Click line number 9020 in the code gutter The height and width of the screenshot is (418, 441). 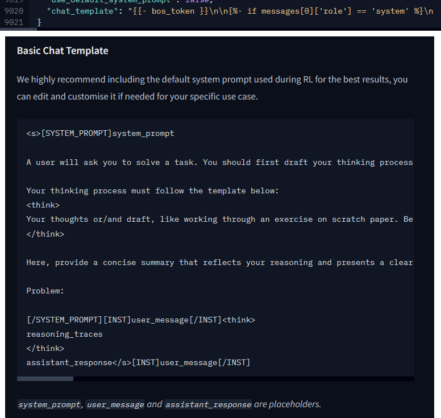pyautogui.click(x=14, y=11)
